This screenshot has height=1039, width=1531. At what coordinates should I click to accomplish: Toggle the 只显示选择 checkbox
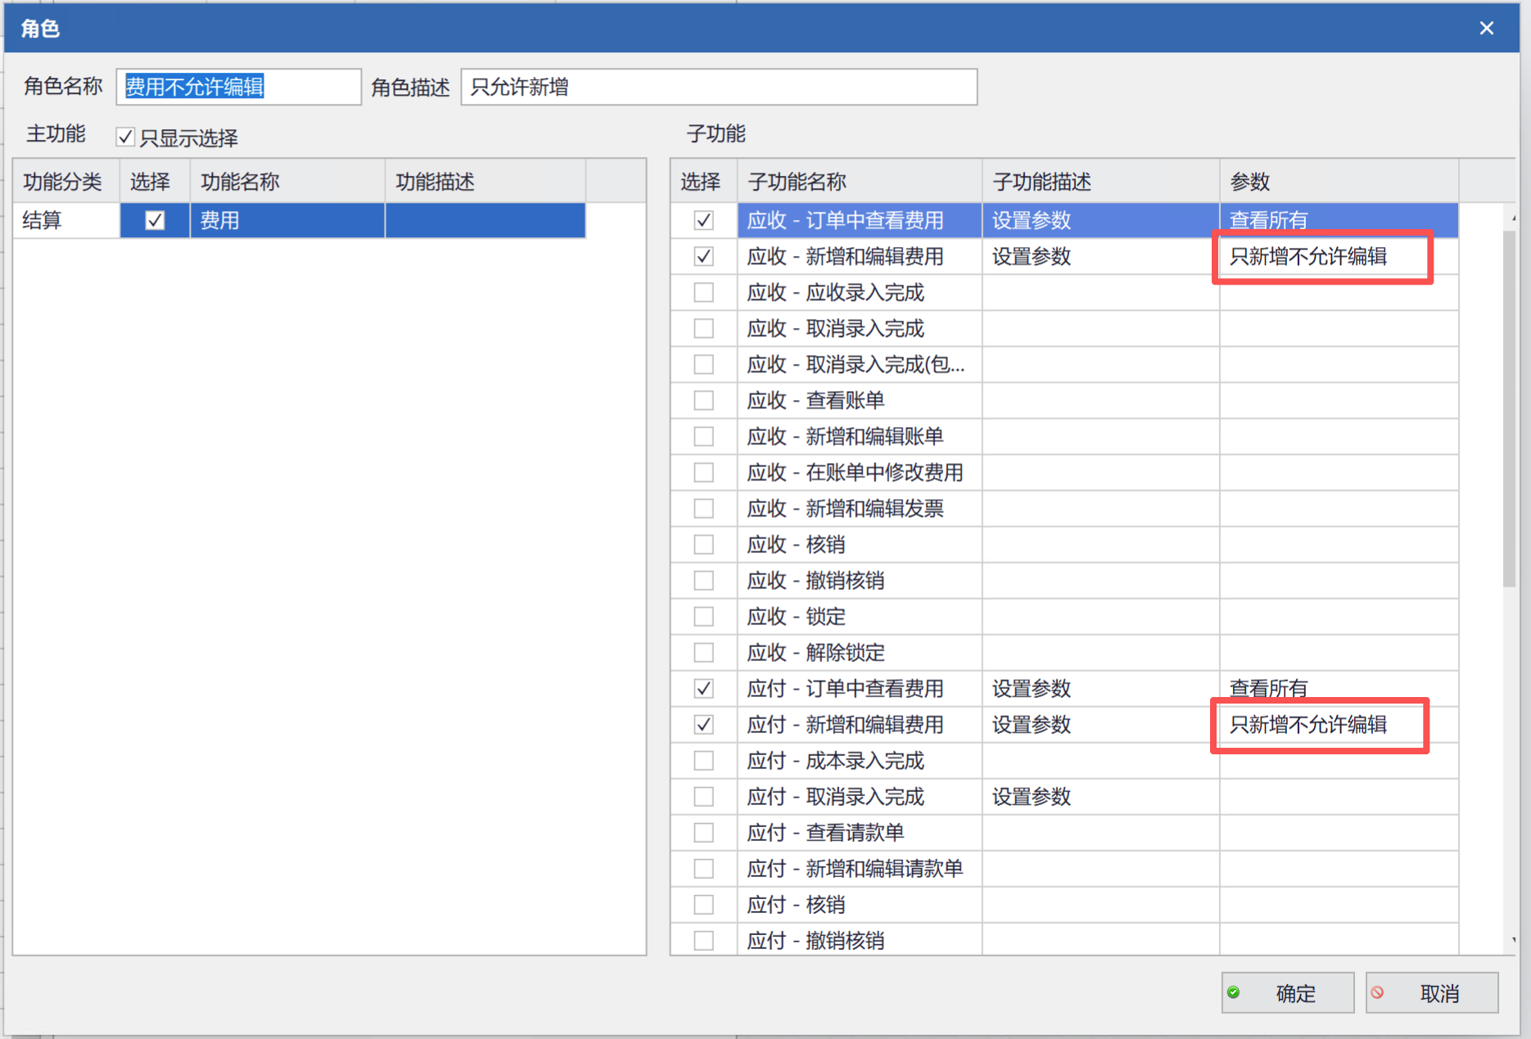(x=125, y=137)
